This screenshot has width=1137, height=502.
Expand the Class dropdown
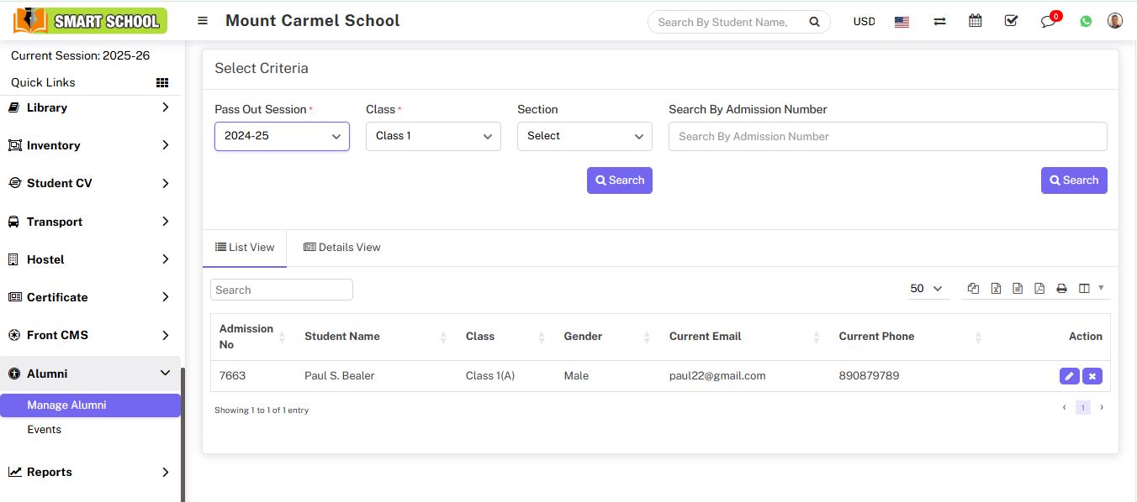(433, 136)
